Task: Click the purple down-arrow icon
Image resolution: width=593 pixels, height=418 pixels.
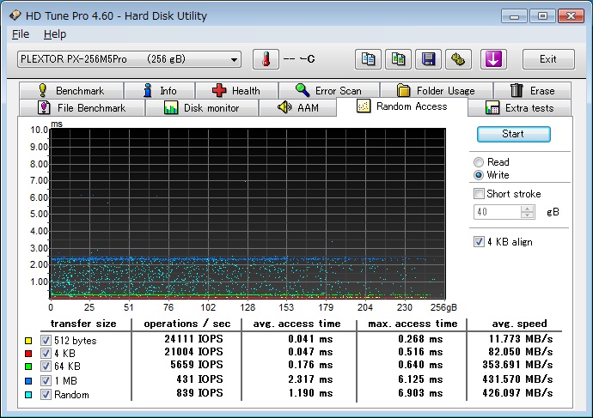Action: [494, 59]
